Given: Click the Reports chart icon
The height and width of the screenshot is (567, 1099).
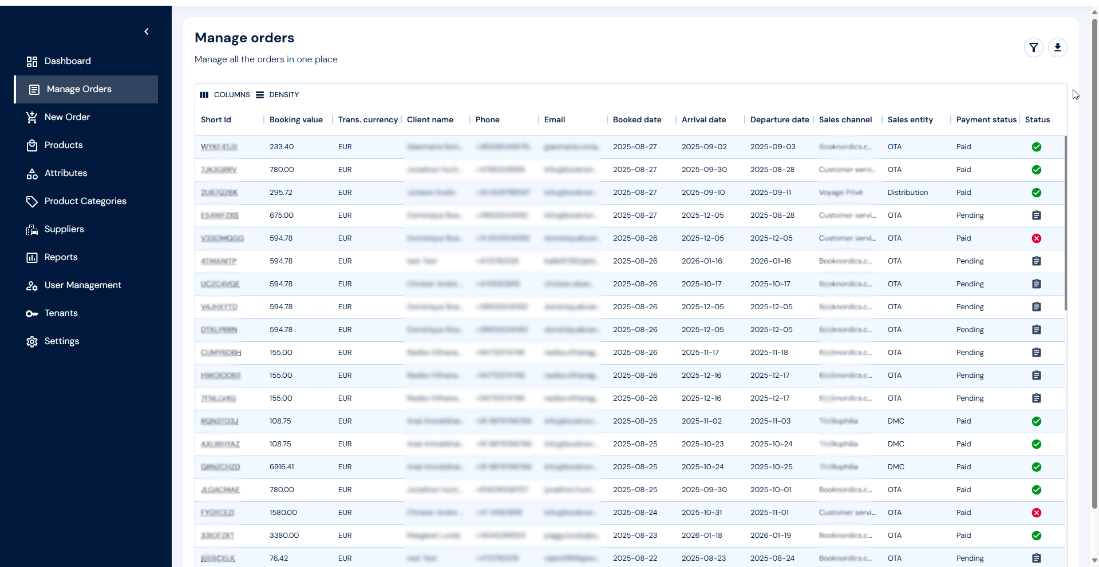Looking at the screenshot, I should [x=32, y=258].
